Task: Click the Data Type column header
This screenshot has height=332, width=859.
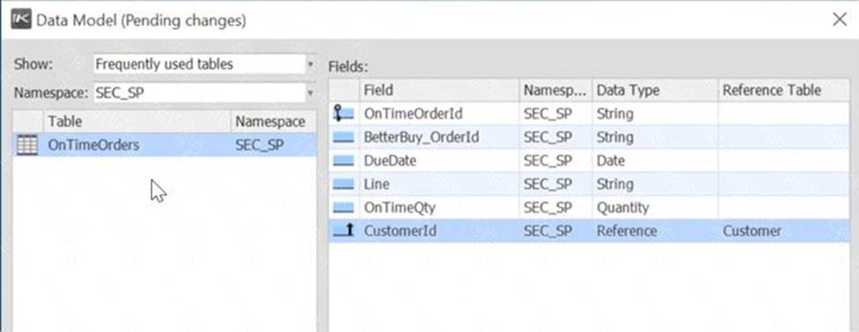Action: point(655,90)
